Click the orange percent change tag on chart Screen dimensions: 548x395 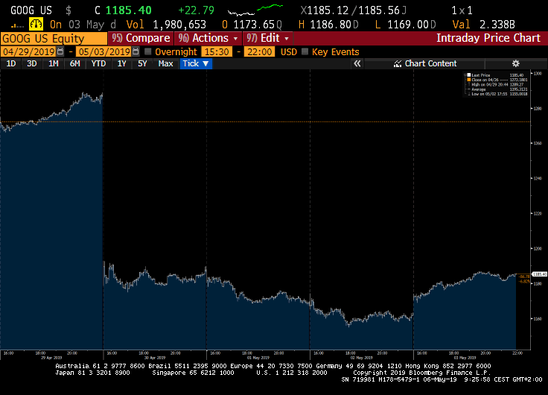pos(524,281)
